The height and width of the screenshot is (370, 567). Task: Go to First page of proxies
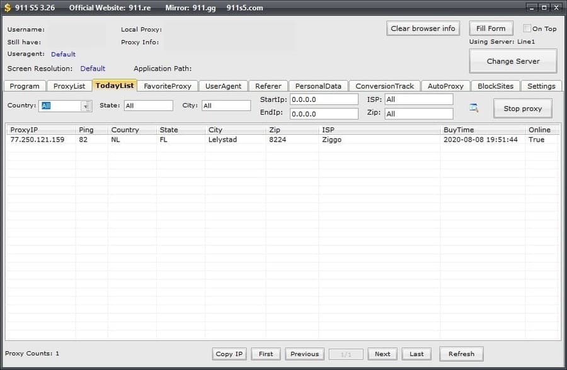click(266, 354)
